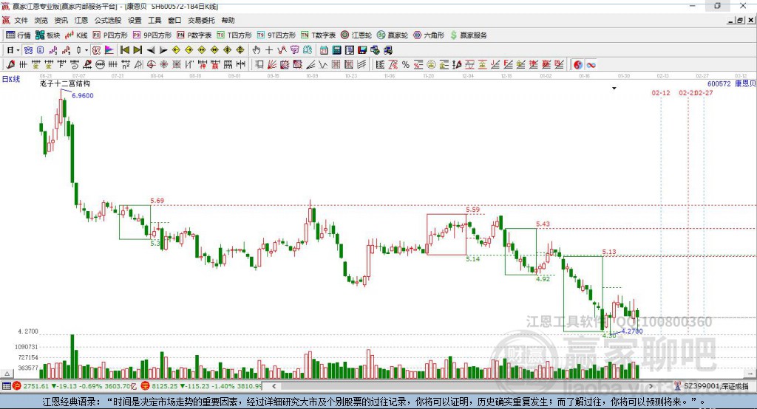This screenshot has height=409, width=757.
Task: Click the 康恩贝 stock name label
Action: click(x=744, y=84)
